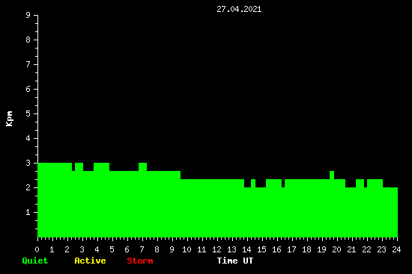Click the narrow green peak before hour 20
Image resolution: width=412 pixels, height=274 pixels.
(x=332, y=175)
